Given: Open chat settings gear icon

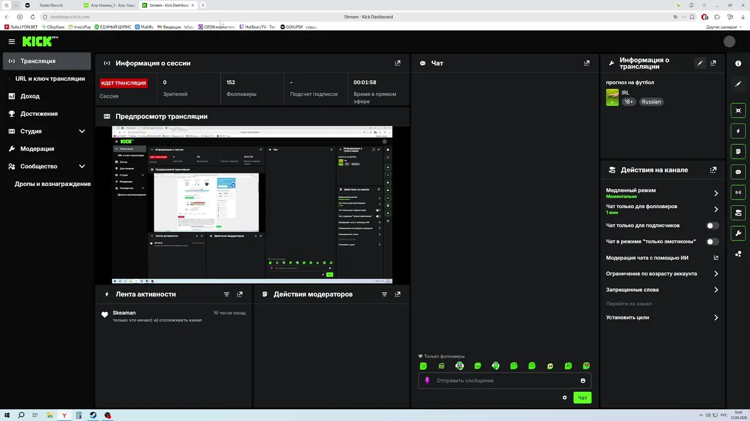Looking at the screenshot, I should coord(565,398).
